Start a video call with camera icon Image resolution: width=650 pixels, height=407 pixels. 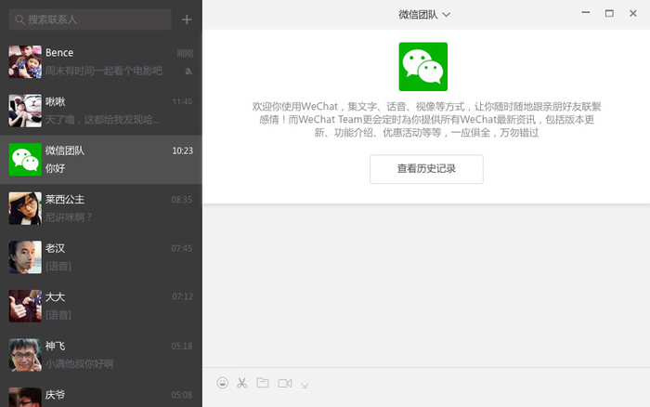285,384
